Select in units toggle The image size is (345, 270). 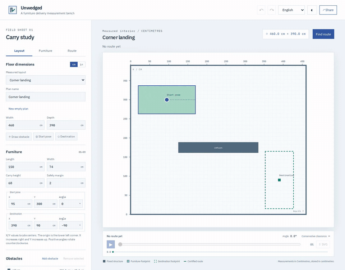click(82, 64)
